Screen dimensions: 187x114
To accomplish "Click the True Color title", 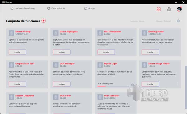I will (x=65, y=96).
